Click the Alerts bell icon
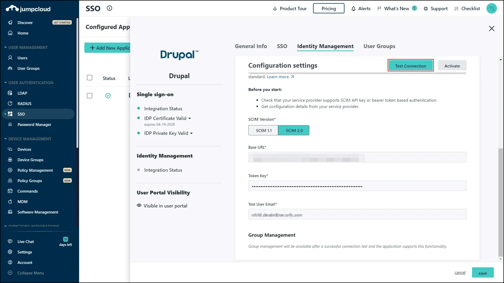The image size is (504, 283). (x=353, y=9)
